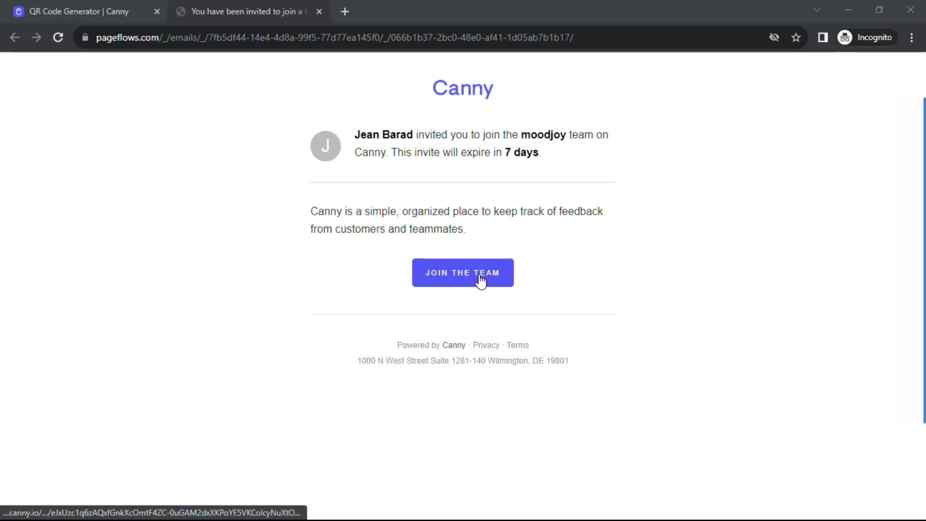
Task: Click the Incognito profile icon
Action: [845, 37]
